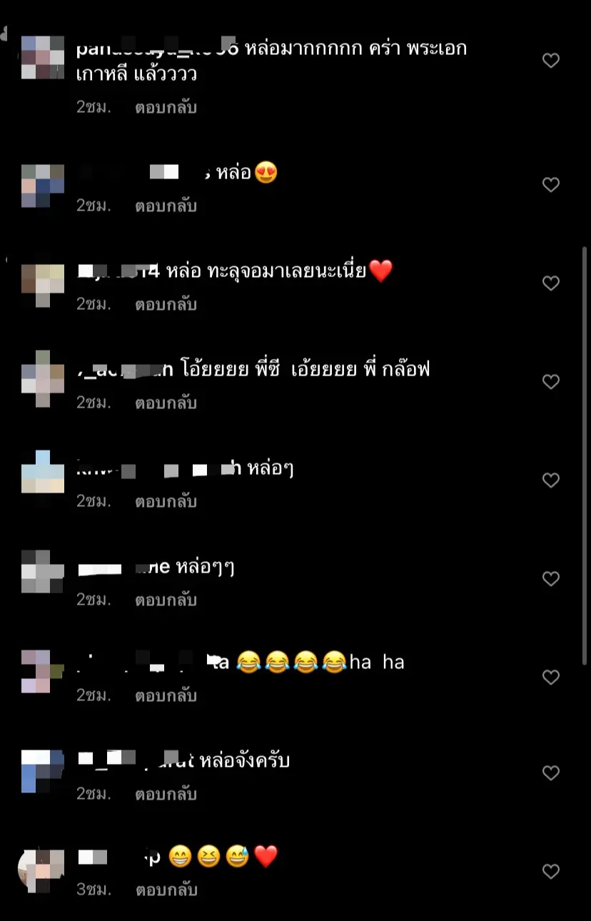Tap heart beside หล่อ 😍 comment
591x921 pixels.
551,185
